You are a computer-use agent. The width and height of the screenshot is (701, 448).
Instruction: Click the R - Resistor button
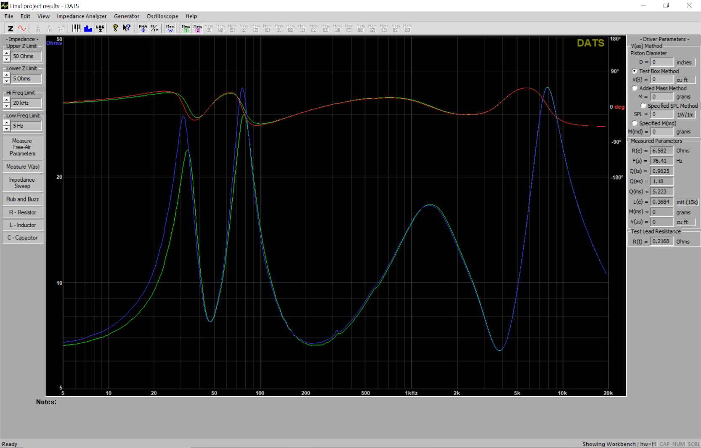23,212
